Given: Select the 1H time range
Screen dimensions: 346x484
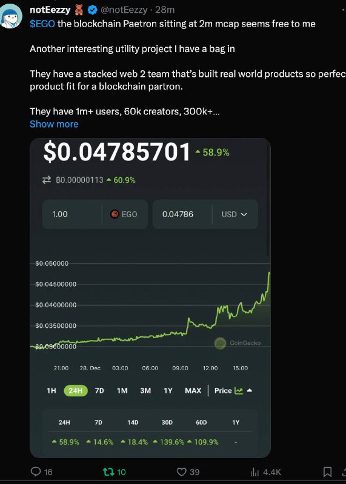Looking at the screenshot, I should click(x=52, y=390).
